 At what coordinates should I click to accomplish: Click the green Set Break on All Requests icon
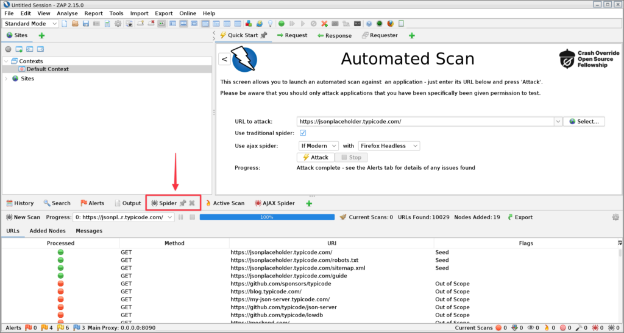pos(282,24)
